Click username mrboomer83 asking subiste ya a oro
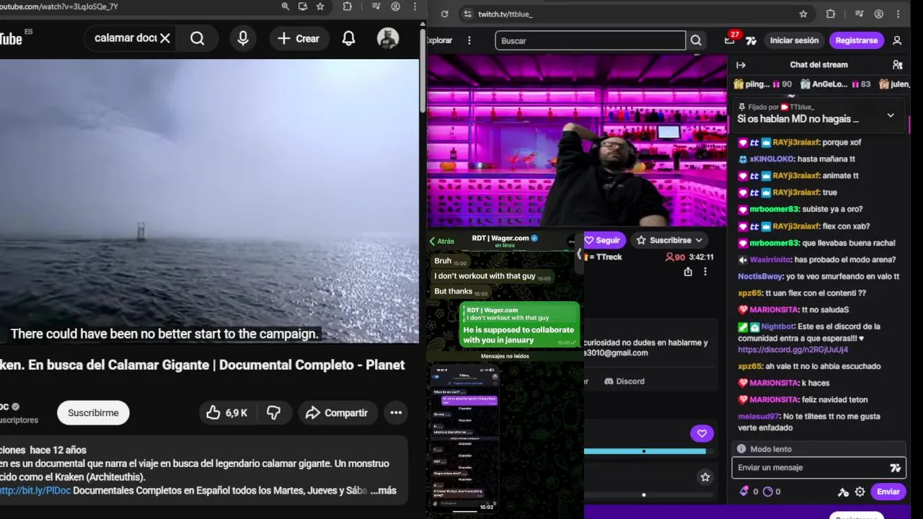Screen dimensions: 923x519 774,209
